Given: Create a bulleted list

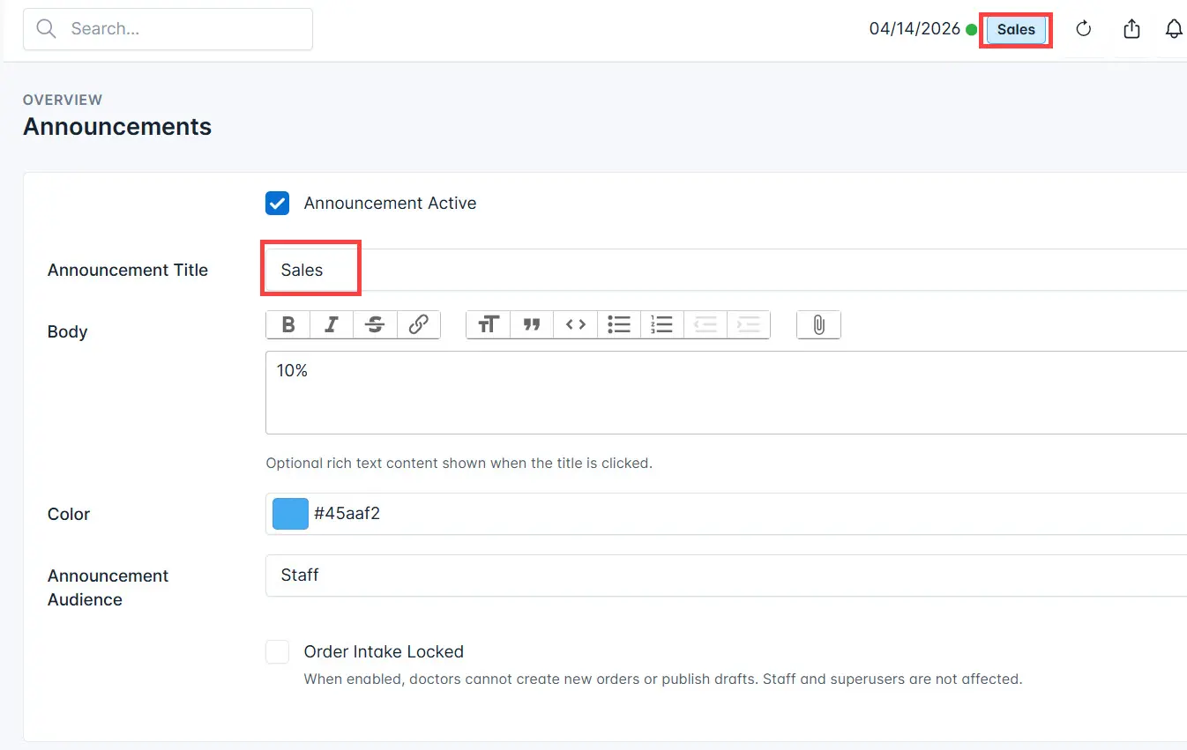Looking at the screenshot, I should (619, 324).
